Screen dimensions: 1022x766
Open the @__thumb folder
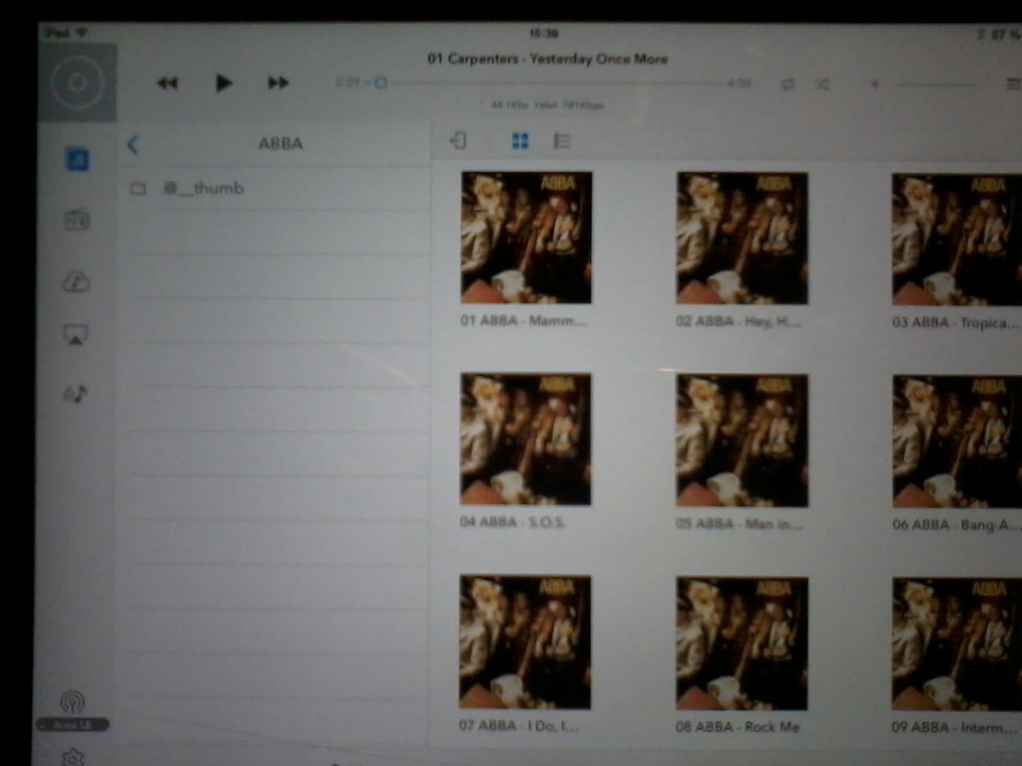pyautogui.click(x=203, y=188)
